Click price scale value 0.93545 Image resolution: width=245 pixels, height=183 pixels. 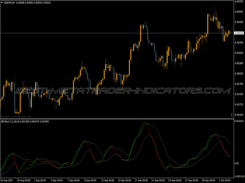(239, 12)
